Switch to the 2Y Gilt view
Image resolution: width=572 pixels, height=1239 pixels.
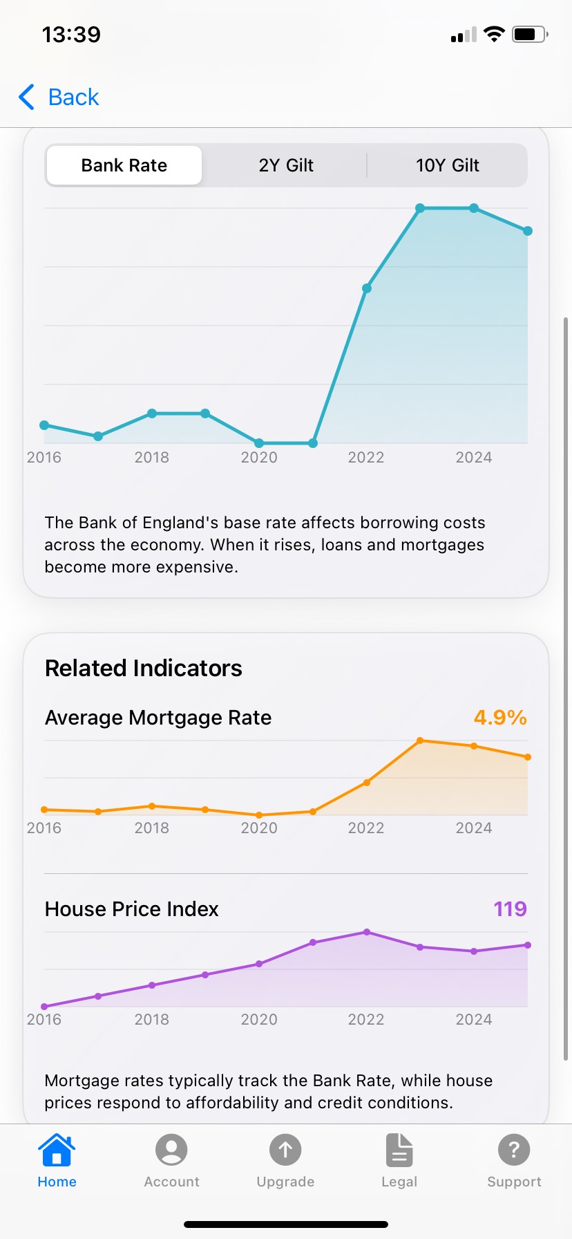(x=286, y=165)
